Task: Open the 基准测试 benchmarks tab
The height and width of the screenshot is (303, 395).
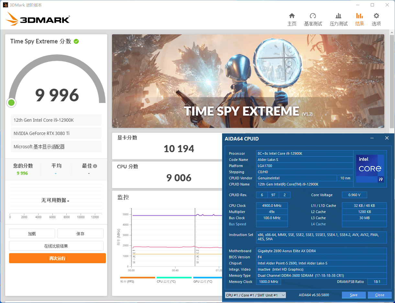Action: (x=313, y=20)
